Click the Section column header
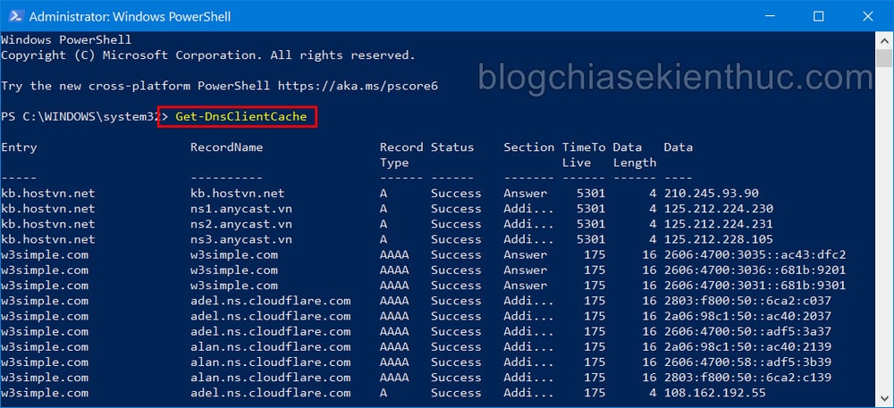 (528, 147)
